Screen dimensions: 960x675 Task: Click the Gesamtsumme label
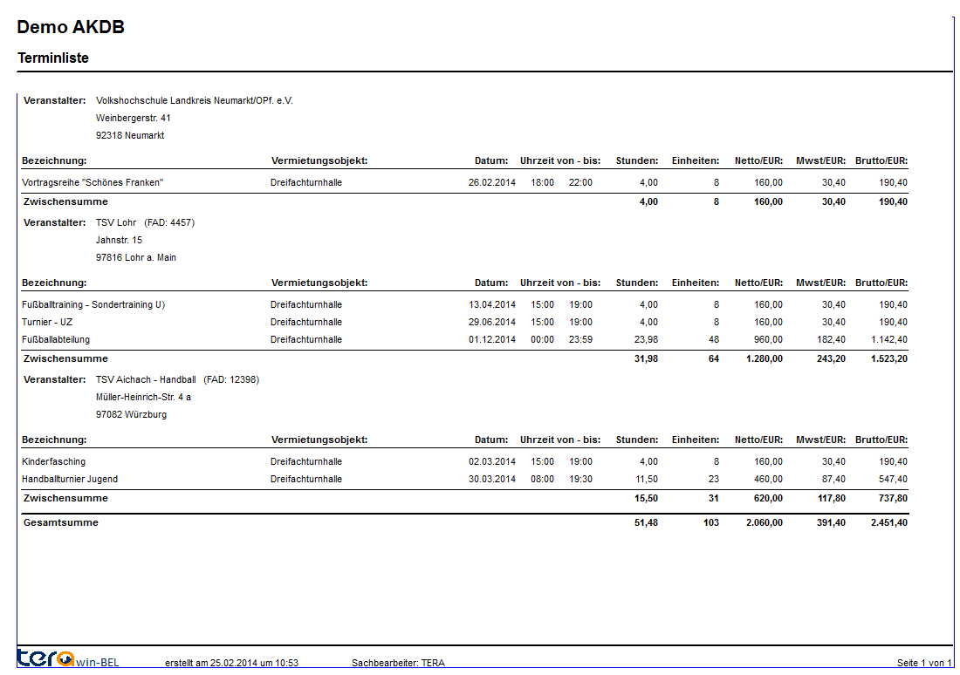pos(60,522)
